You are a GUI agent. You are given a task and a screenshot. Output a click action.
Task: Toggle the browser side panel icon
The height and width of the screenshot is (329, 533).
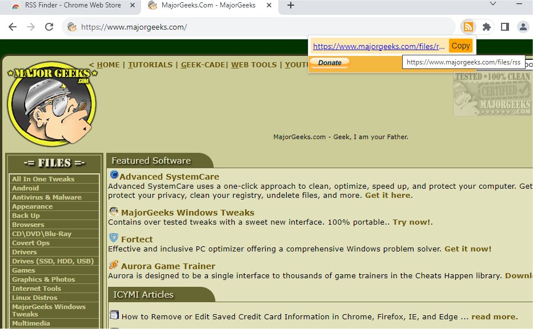point(505,27)
